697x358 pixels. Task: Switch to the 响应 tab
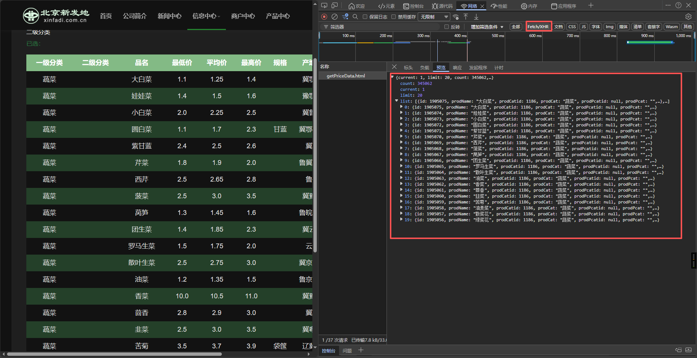[457, 67]
